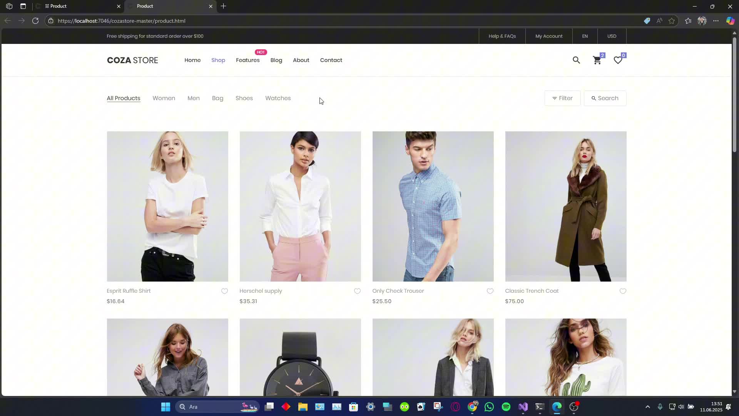739x416 pixels.
Task: Select the All Products category
Action: pos(124,98)
